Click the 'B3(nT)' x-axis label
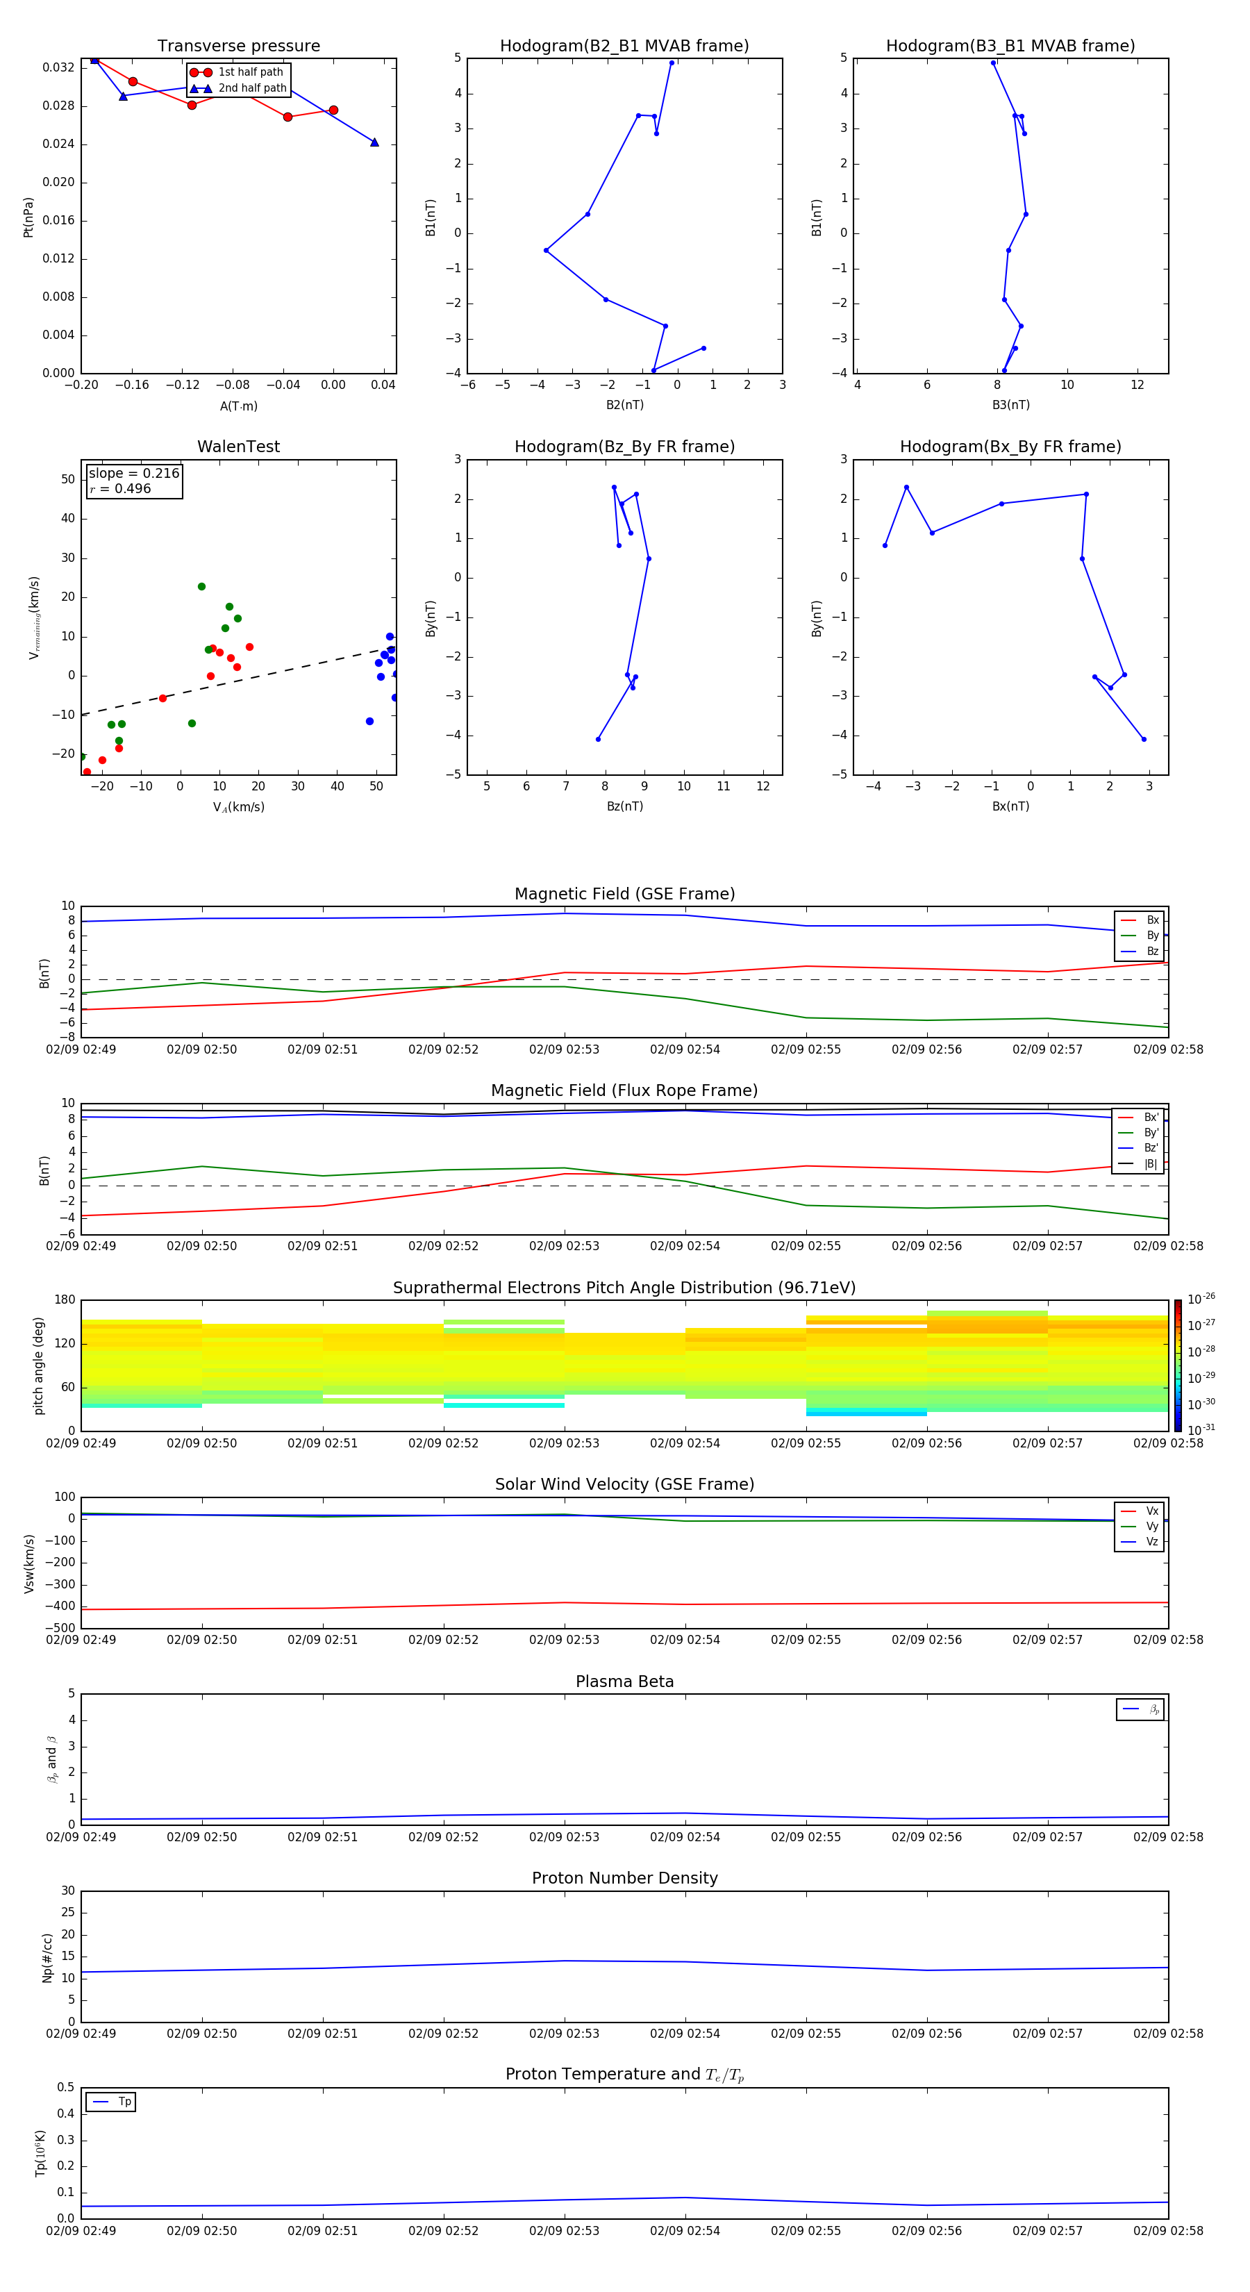Screen dimensions: 1250x2292 [1010, 405]
